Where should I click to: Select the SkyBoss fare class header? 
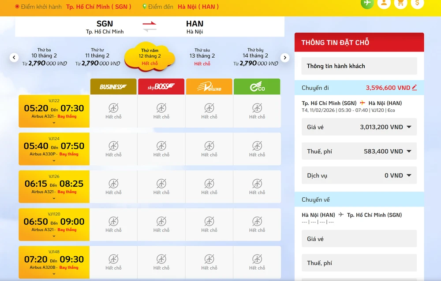click(161, 87)
